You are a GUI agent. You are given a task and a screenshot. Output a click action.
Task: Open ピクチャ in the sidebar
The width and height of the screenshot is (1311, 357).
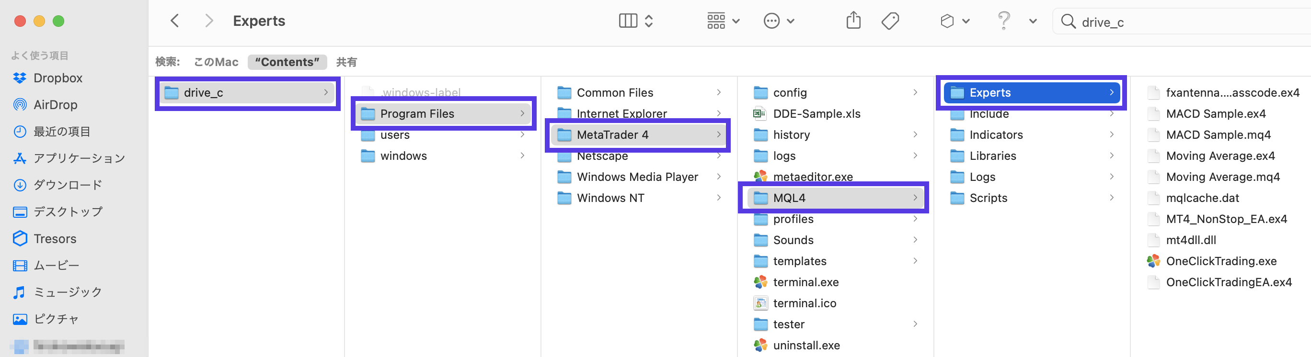(x=46, y=319)
